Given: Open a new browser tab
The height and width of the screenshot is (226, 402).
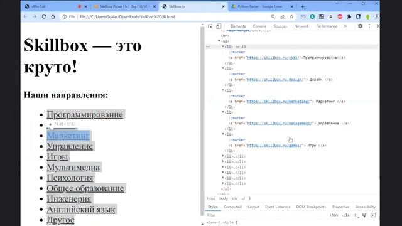Looking at the screenshot, I should (x=303, y=6).
